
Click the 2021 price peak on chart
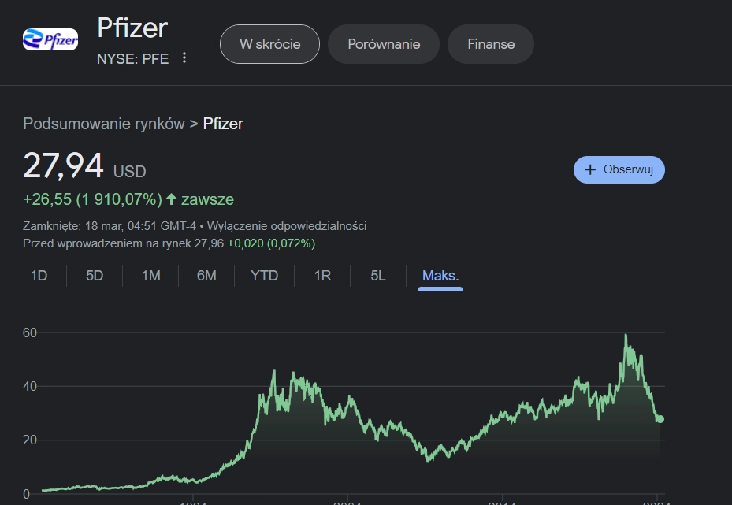pos(626,335)
